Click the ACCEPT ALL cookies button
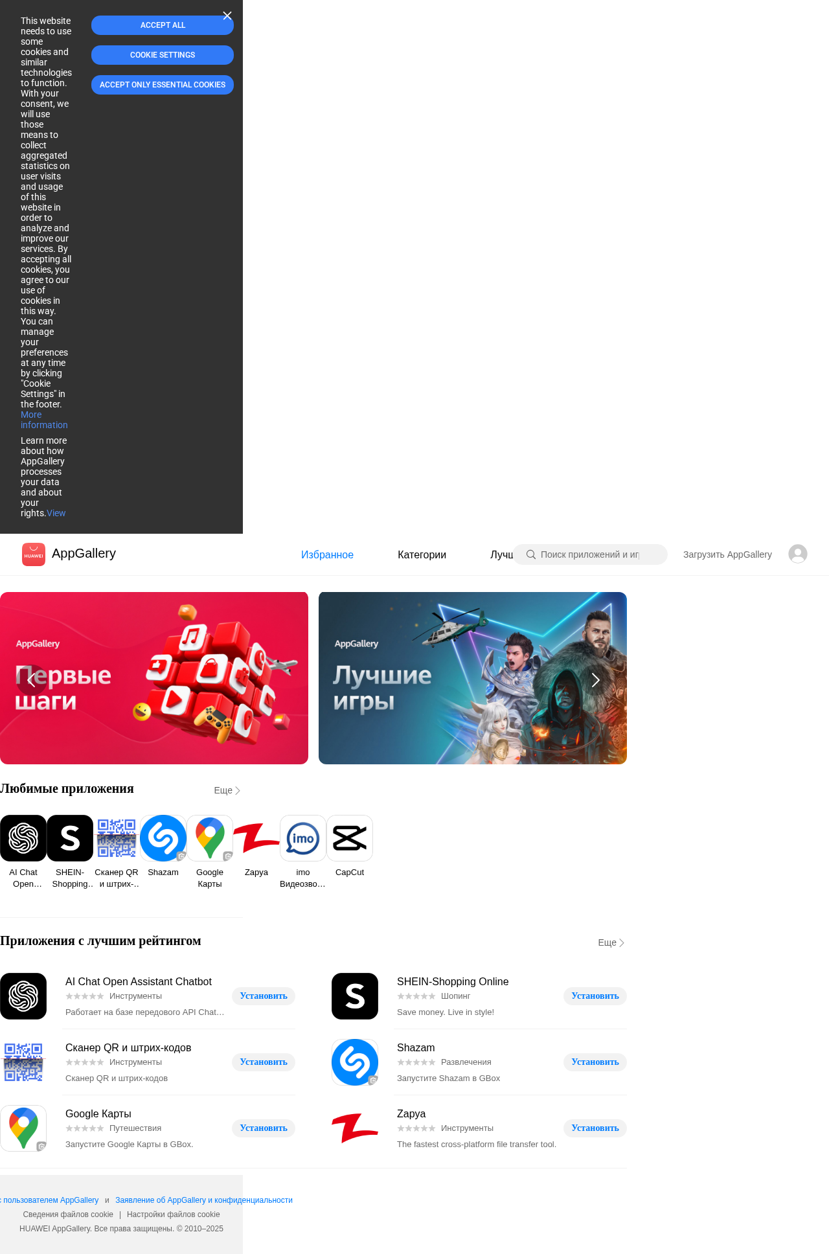829x1254 pixels. tap(163, 25)
